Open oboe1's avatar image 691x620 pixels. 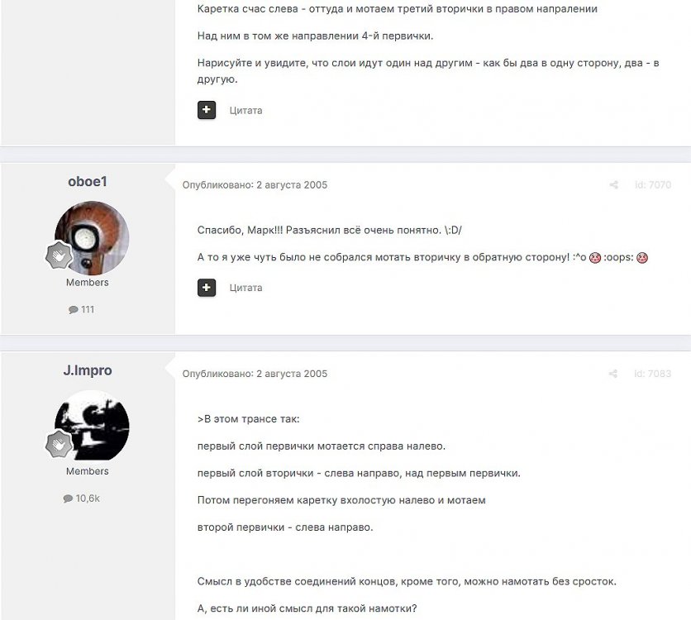[92, 238]
